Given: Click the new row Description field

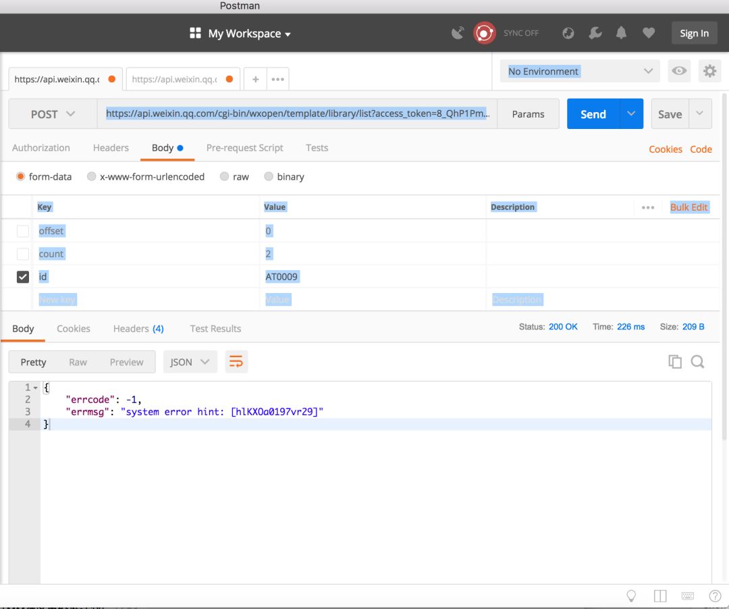Looking at the screenshot, I should [x=603, y=300].
